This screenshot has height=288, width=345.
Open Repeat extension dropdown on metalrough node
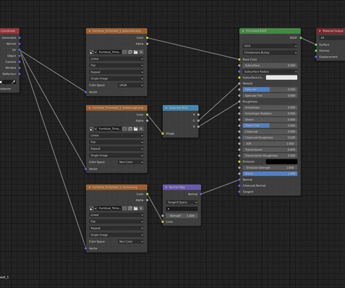[116, 149]
